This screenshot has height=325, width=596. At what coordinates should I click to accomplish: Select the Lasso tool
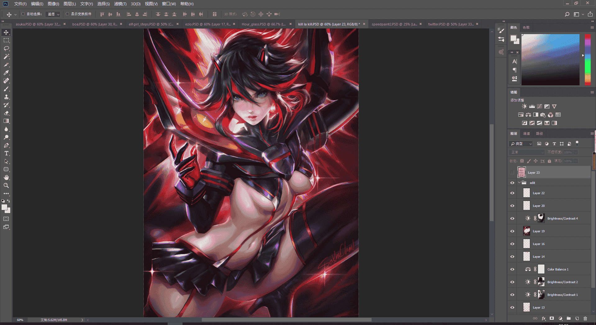point(6,48)
